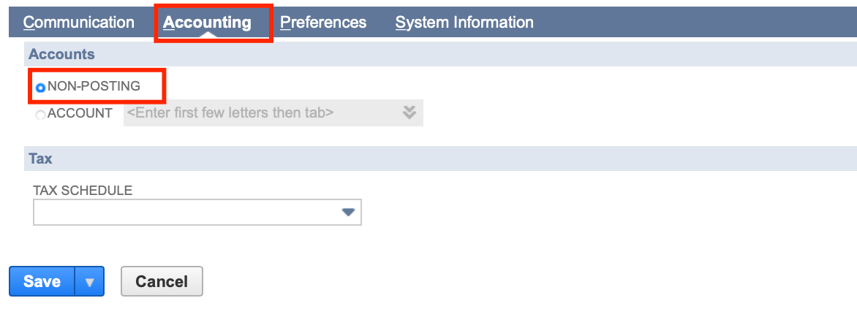This screenshot has height=317, width=857.
Task: Open the Save button's arrow menu
Action: point(90,282)
